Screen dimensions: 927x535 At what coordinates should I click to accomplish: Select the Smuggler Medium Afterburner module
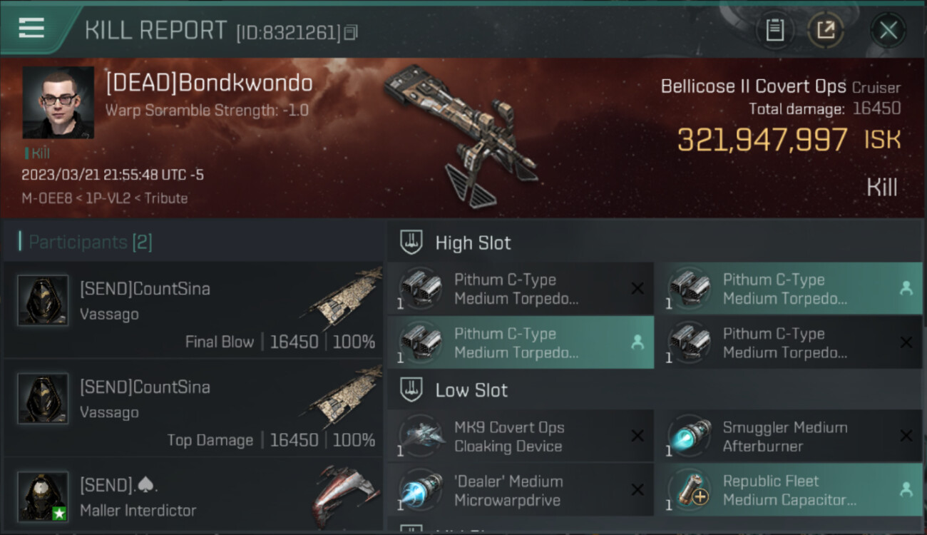coord(788,437)
